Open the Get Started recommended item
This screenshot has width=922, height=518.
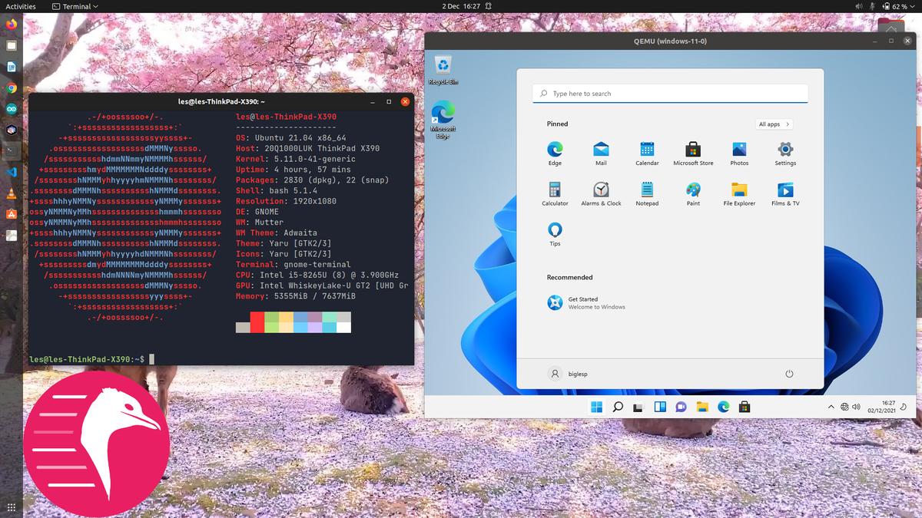pyautogui.click(x=584, y=302)
